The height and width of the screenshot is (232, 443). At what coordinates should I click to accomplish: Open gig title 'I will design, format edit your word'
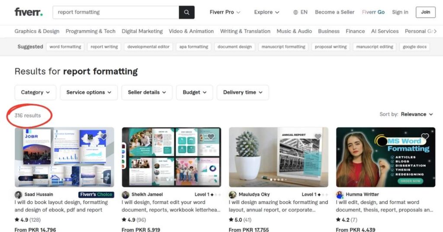coord(171,206)
